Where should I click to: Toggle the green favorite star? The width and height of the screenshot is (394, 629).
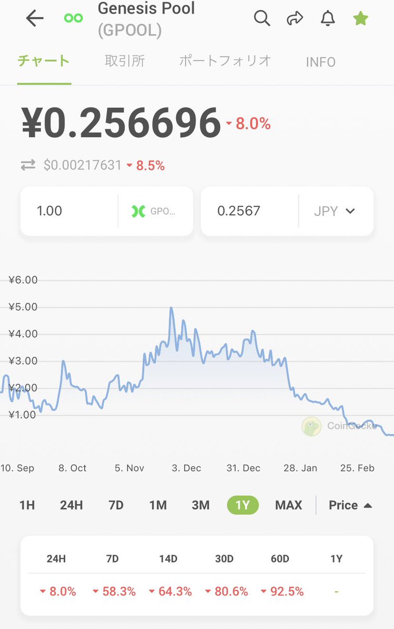(361, 18)
